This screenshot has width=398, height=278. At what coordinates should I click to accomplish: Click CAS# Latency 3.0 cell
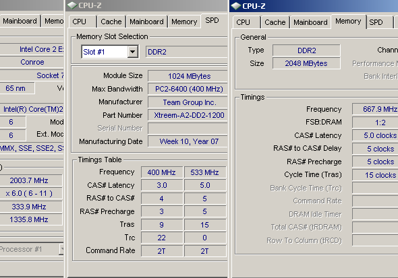tap(162, 185)
